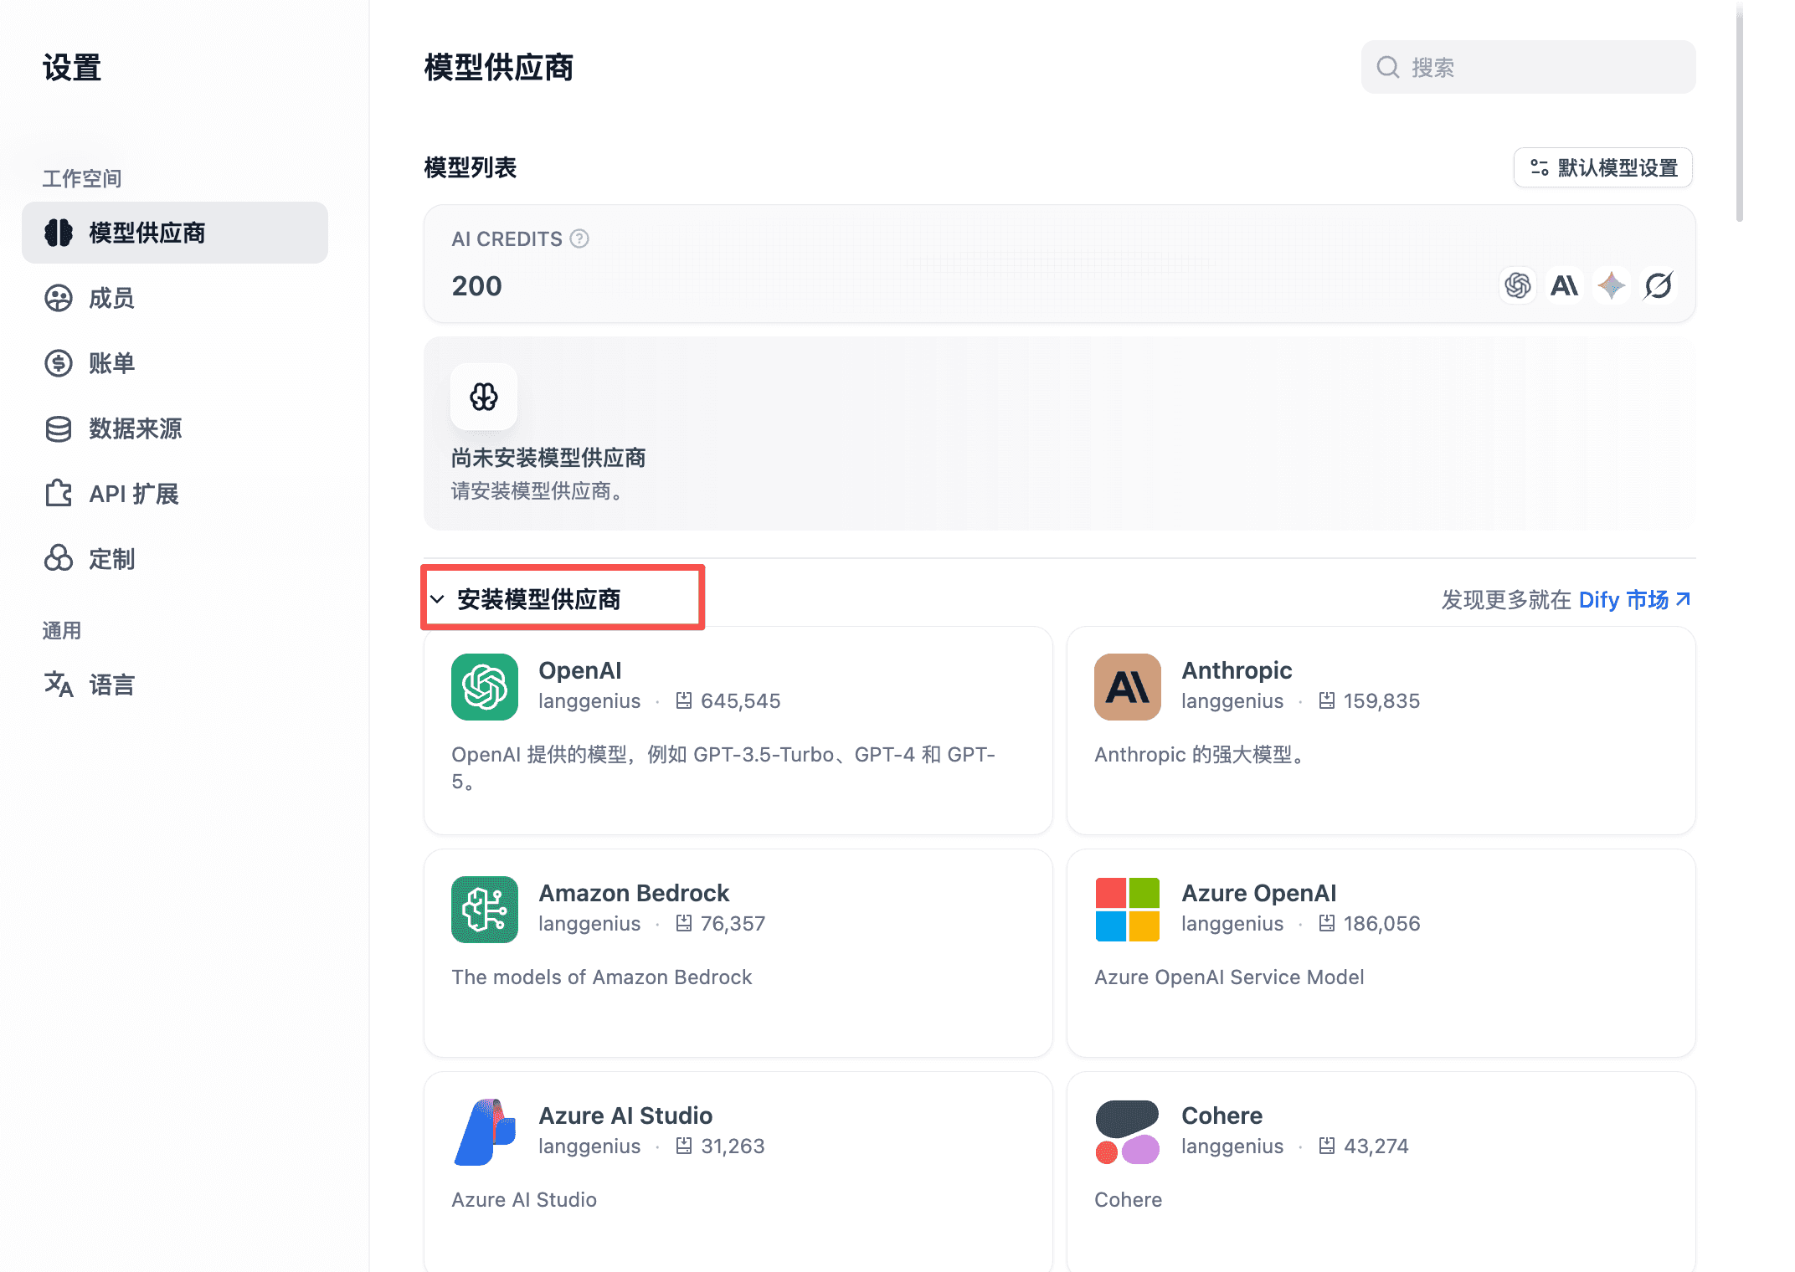Click the AI credits value 200
This screenshot has height=1272, width=1795.
pyautogui.click(x=476, y=285)
